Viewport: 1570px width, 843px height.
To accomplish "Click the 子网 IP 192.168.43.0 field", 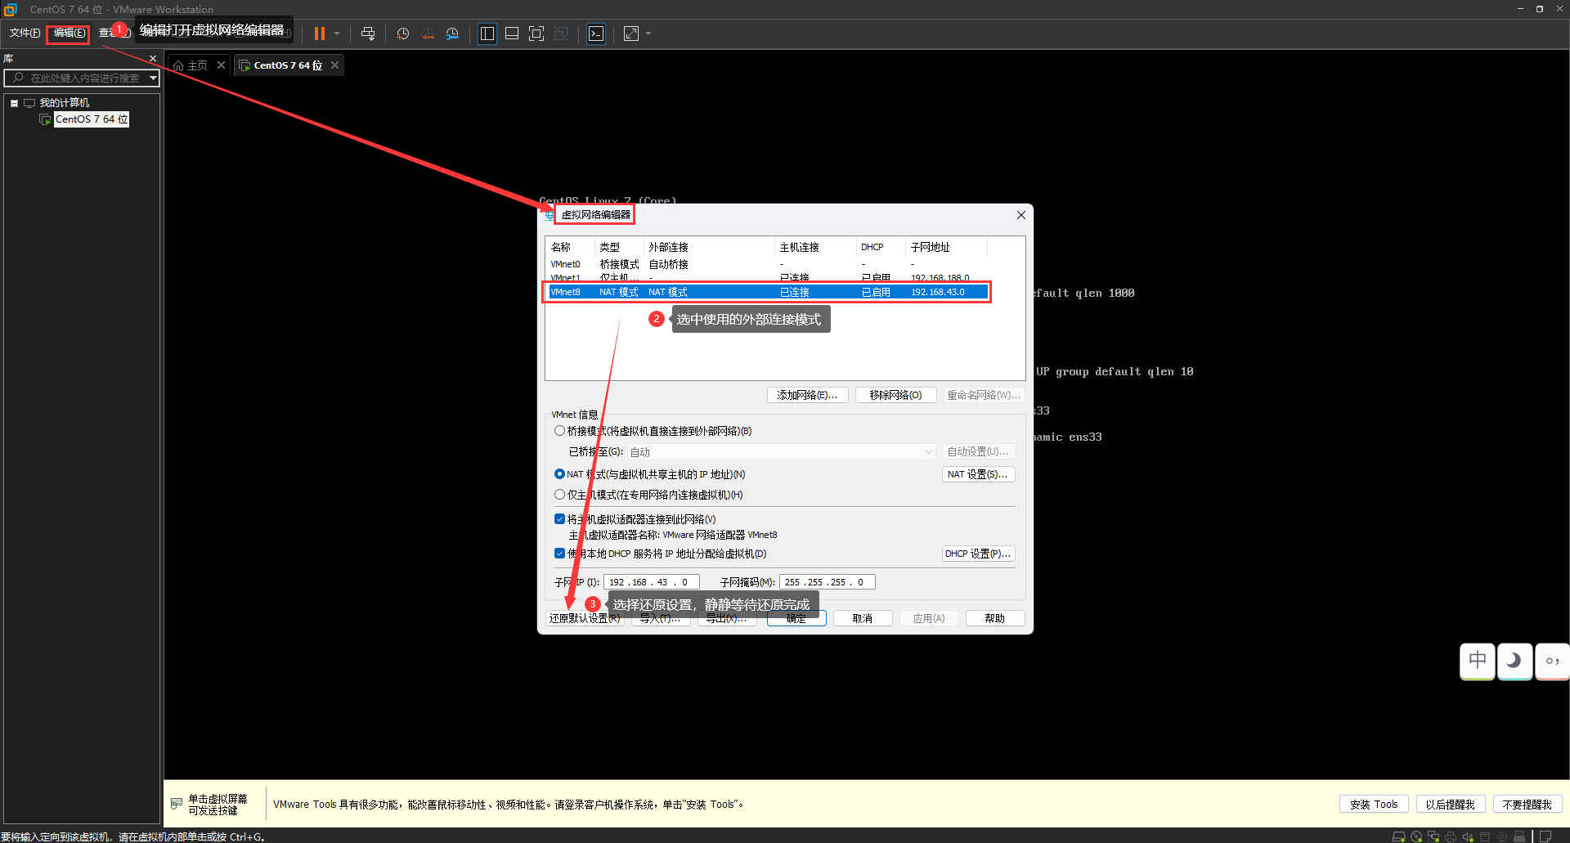I will [x=652, y=582].
